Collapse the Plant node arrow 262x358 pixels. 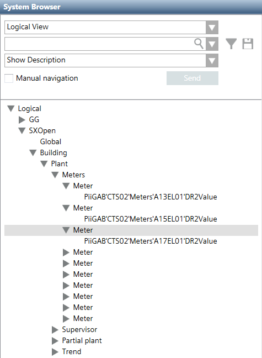pyautogui.click(x=44, y=164)
